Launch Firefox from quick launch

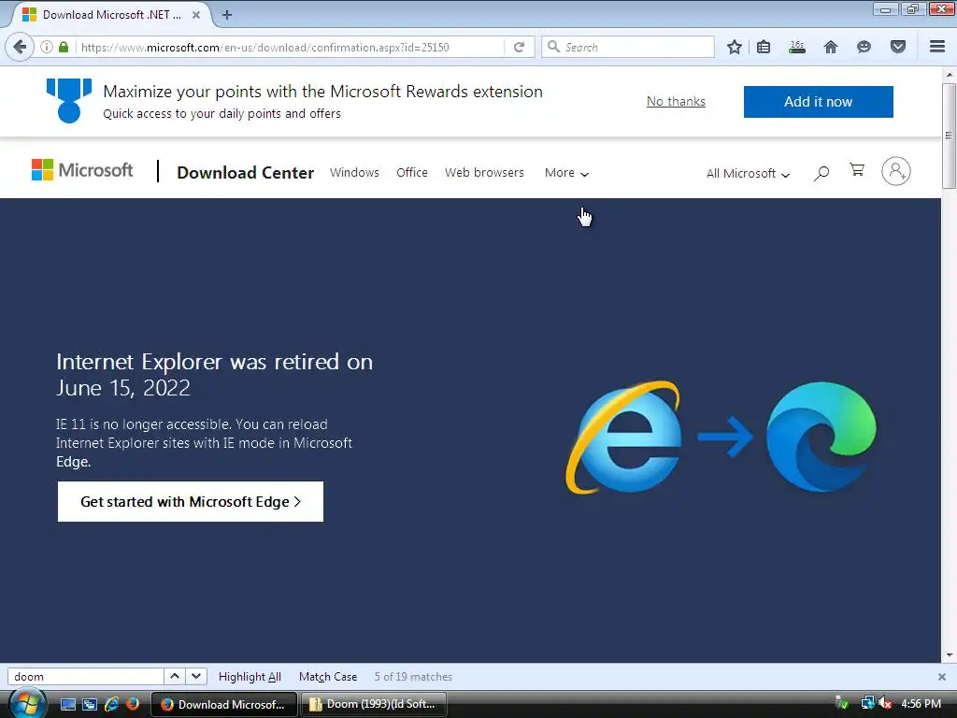tap(133, 704)
